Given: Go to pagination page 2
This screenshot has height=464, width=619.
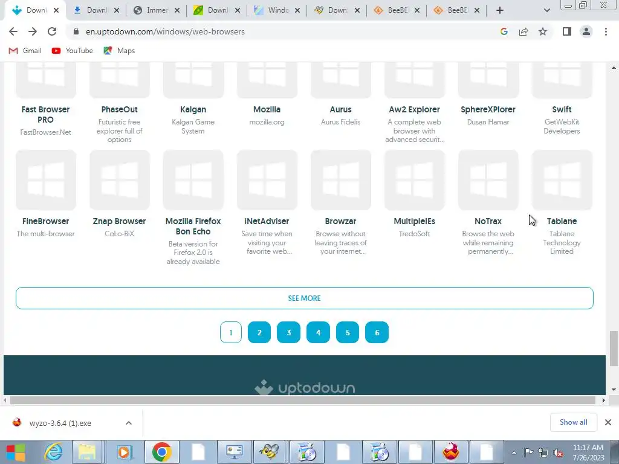Looking at the screenshot, I should (259, 333).
